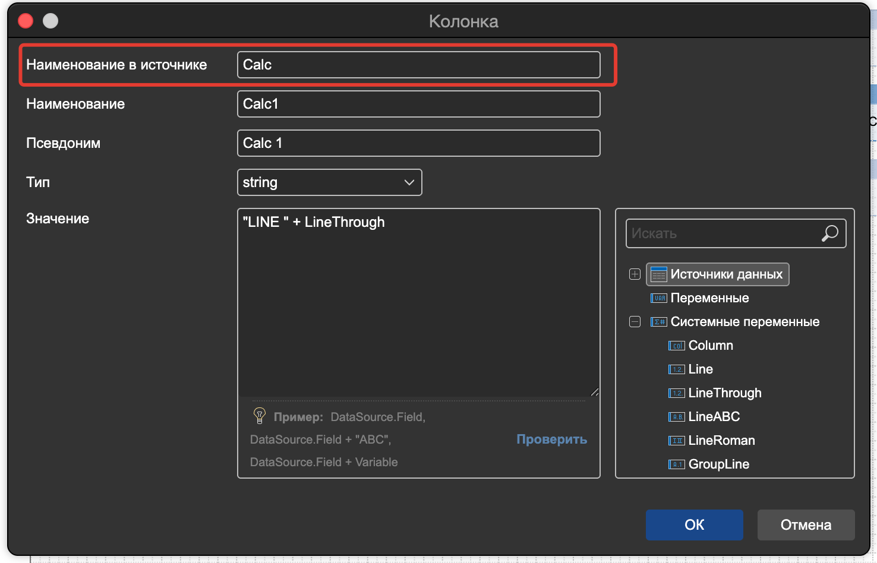Click the Тип label
The width and height of the screenshot is (877, 563).
click(x=38, y=182)
